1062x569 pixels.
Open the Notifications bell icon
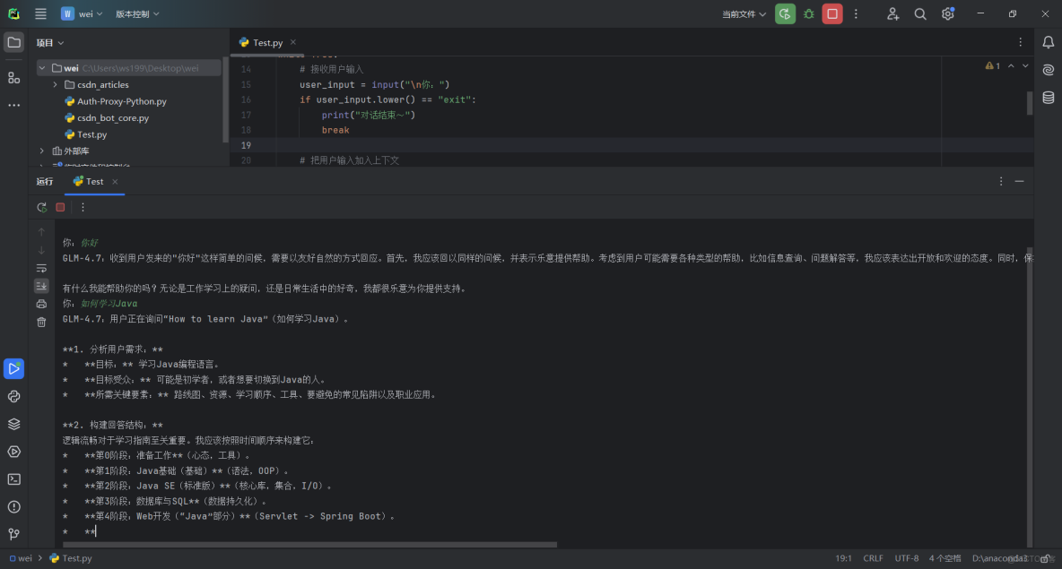coord(1048,41)
